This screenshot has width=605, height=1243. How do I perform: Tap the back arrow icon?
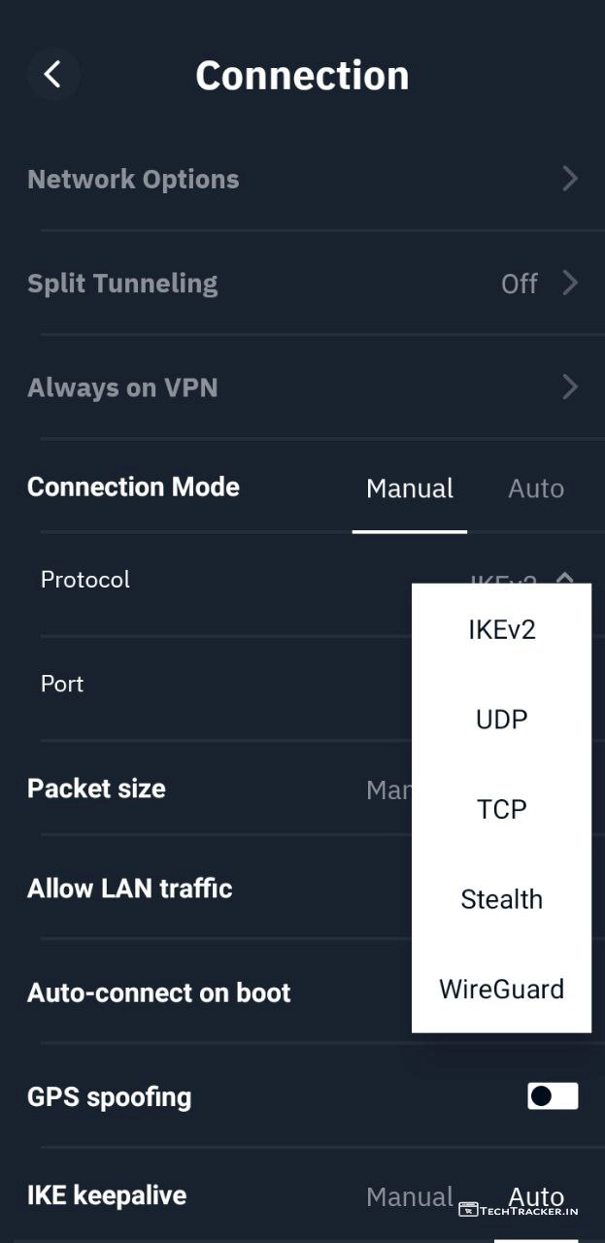[52, 74]
